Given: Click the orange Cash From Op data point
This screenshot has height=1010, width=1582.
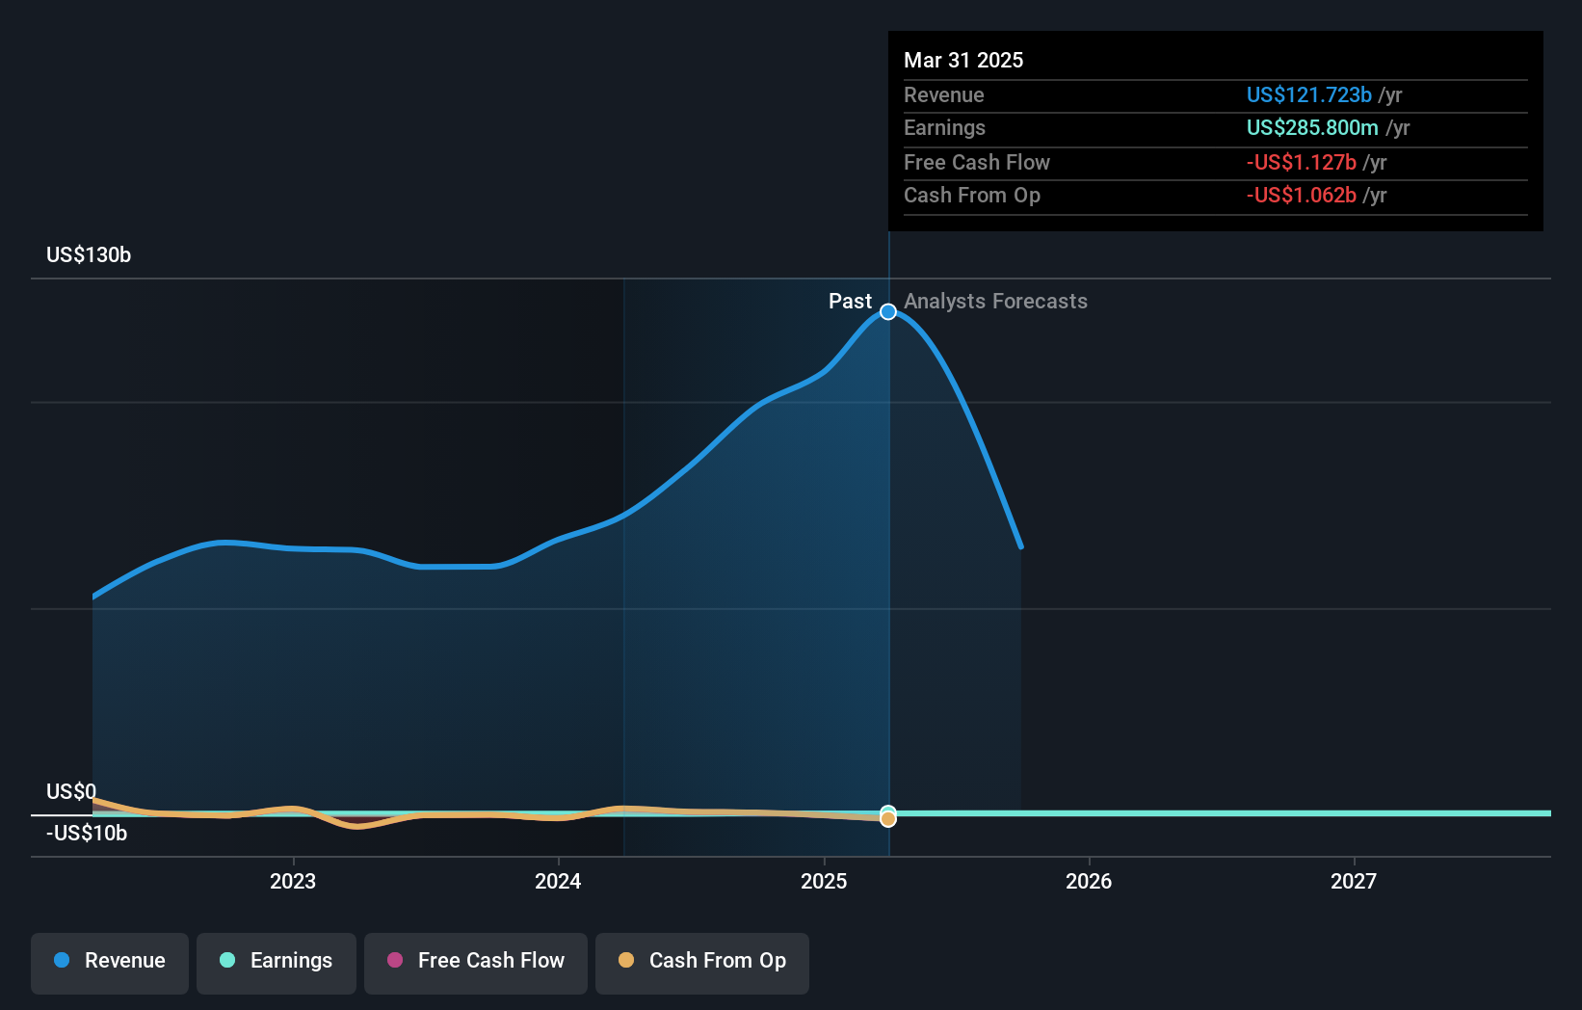Looking at the screenshot, I should pyautogui.click(x=888, y=818).
